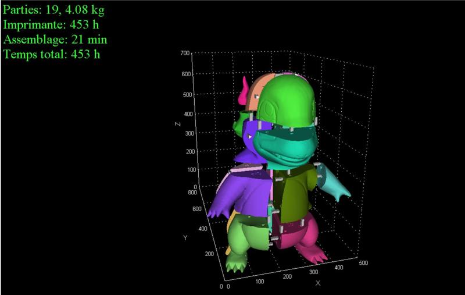
Task: Click the 'Imprimante: 453 h' line
Action: (51, 24)
